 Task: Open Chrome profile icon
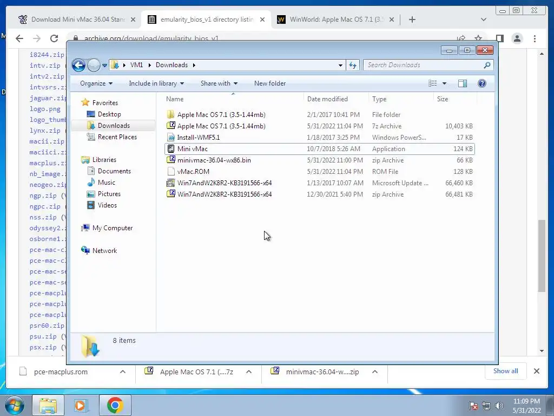[517, 38]
